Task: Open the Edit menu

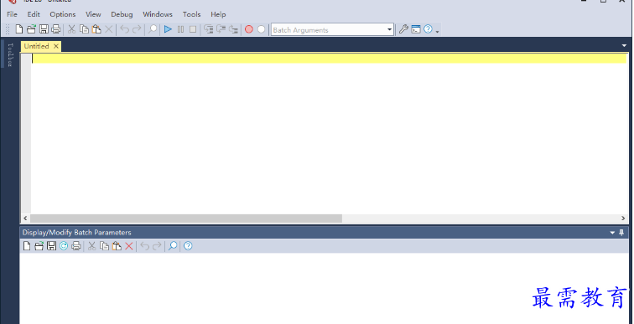Action: click(34, 14)
